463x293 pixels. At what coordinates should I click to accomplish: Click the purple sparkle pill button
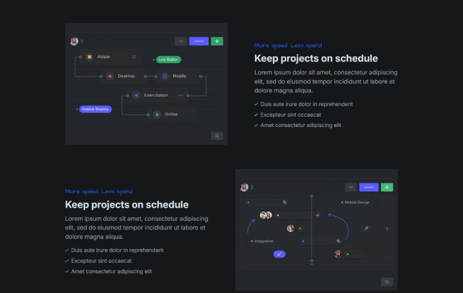point(280,254)
